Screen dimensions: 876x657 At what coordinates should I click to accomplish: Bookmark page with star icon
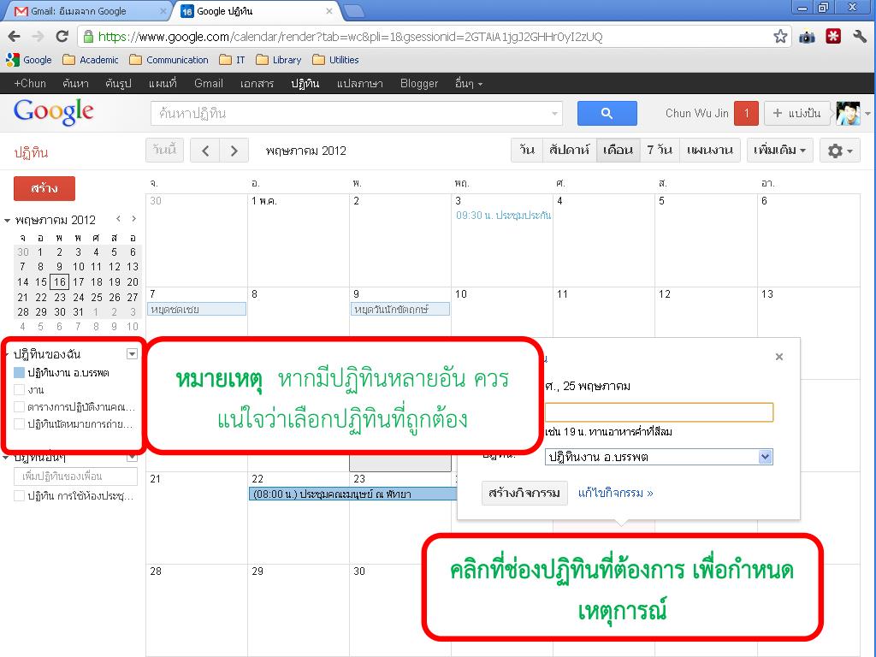click(780, 37)
